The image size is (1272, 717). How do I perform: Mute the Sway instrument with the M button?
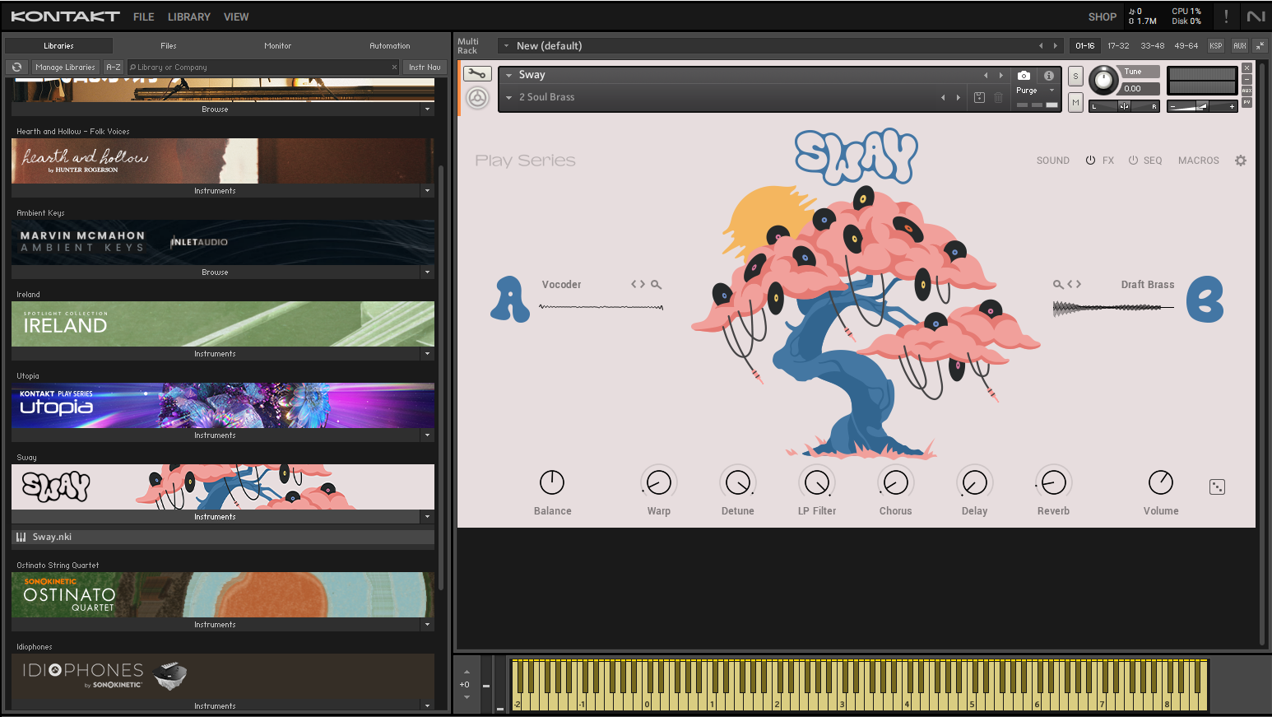point(1075,103)
